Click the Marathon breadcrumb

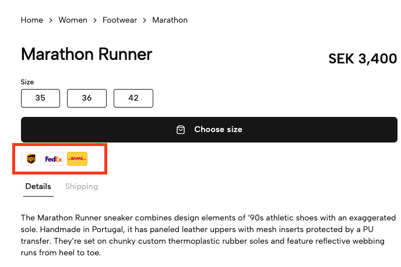point(170,20)
